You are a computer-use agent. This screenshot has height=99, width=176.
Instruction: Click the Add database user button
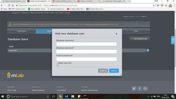(x=139, y=39)
